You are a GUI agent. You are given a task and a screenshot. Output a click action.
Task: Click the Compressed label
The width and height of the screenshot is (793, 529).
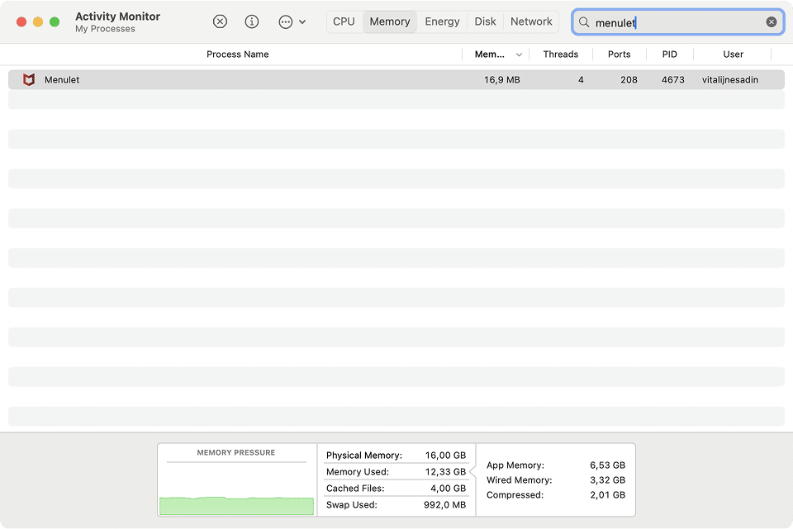(515, 495)
